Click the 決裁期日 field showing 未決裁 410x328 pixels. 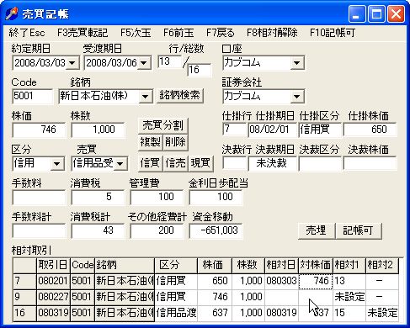pos(272,164)
